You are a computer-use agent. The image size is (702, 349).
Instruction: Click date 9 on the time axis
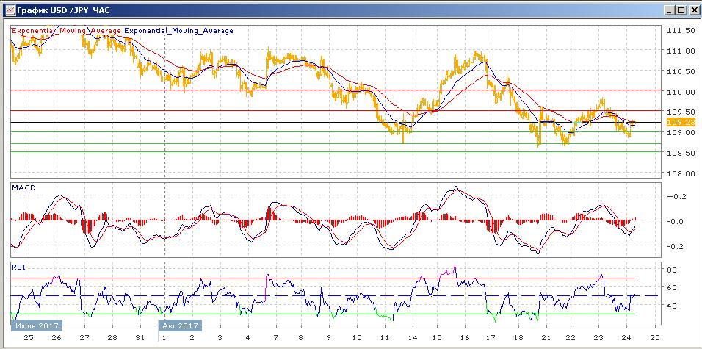(x=328, y=337)
